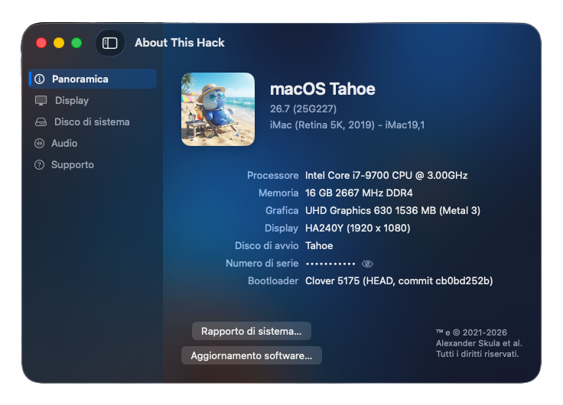Click the 16 GB 2667 MHz DDR4 value
Image resolution: width=563 pixels, height=405 pixels.
359,193
